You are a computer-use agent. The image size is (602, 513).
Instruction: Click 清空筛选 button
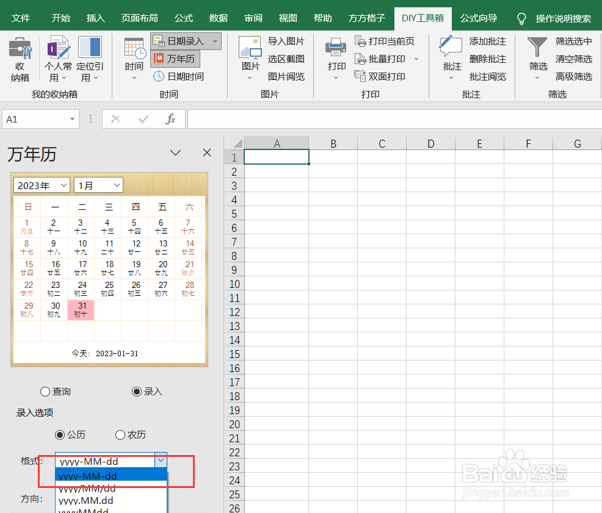point(573,59)
